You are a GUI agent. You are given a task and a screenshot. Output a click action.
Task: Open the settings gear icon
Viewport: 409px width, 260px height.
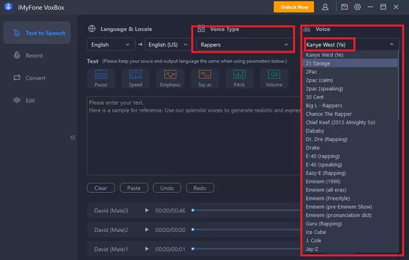pyautogui.click(x=357, y=7)
